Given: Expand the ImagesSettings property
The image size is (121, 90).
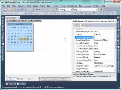Looking at the screenshot, I should [x=74, y=69].
